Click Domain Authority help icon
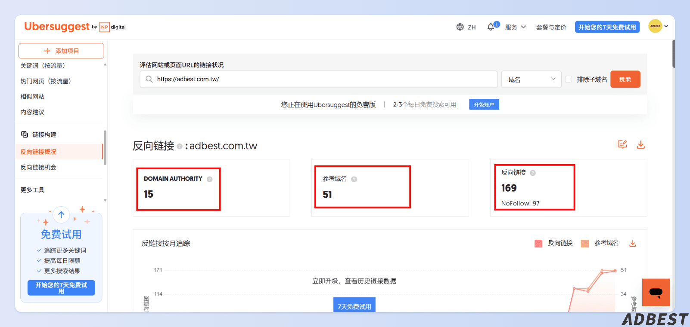 (209, 179)
